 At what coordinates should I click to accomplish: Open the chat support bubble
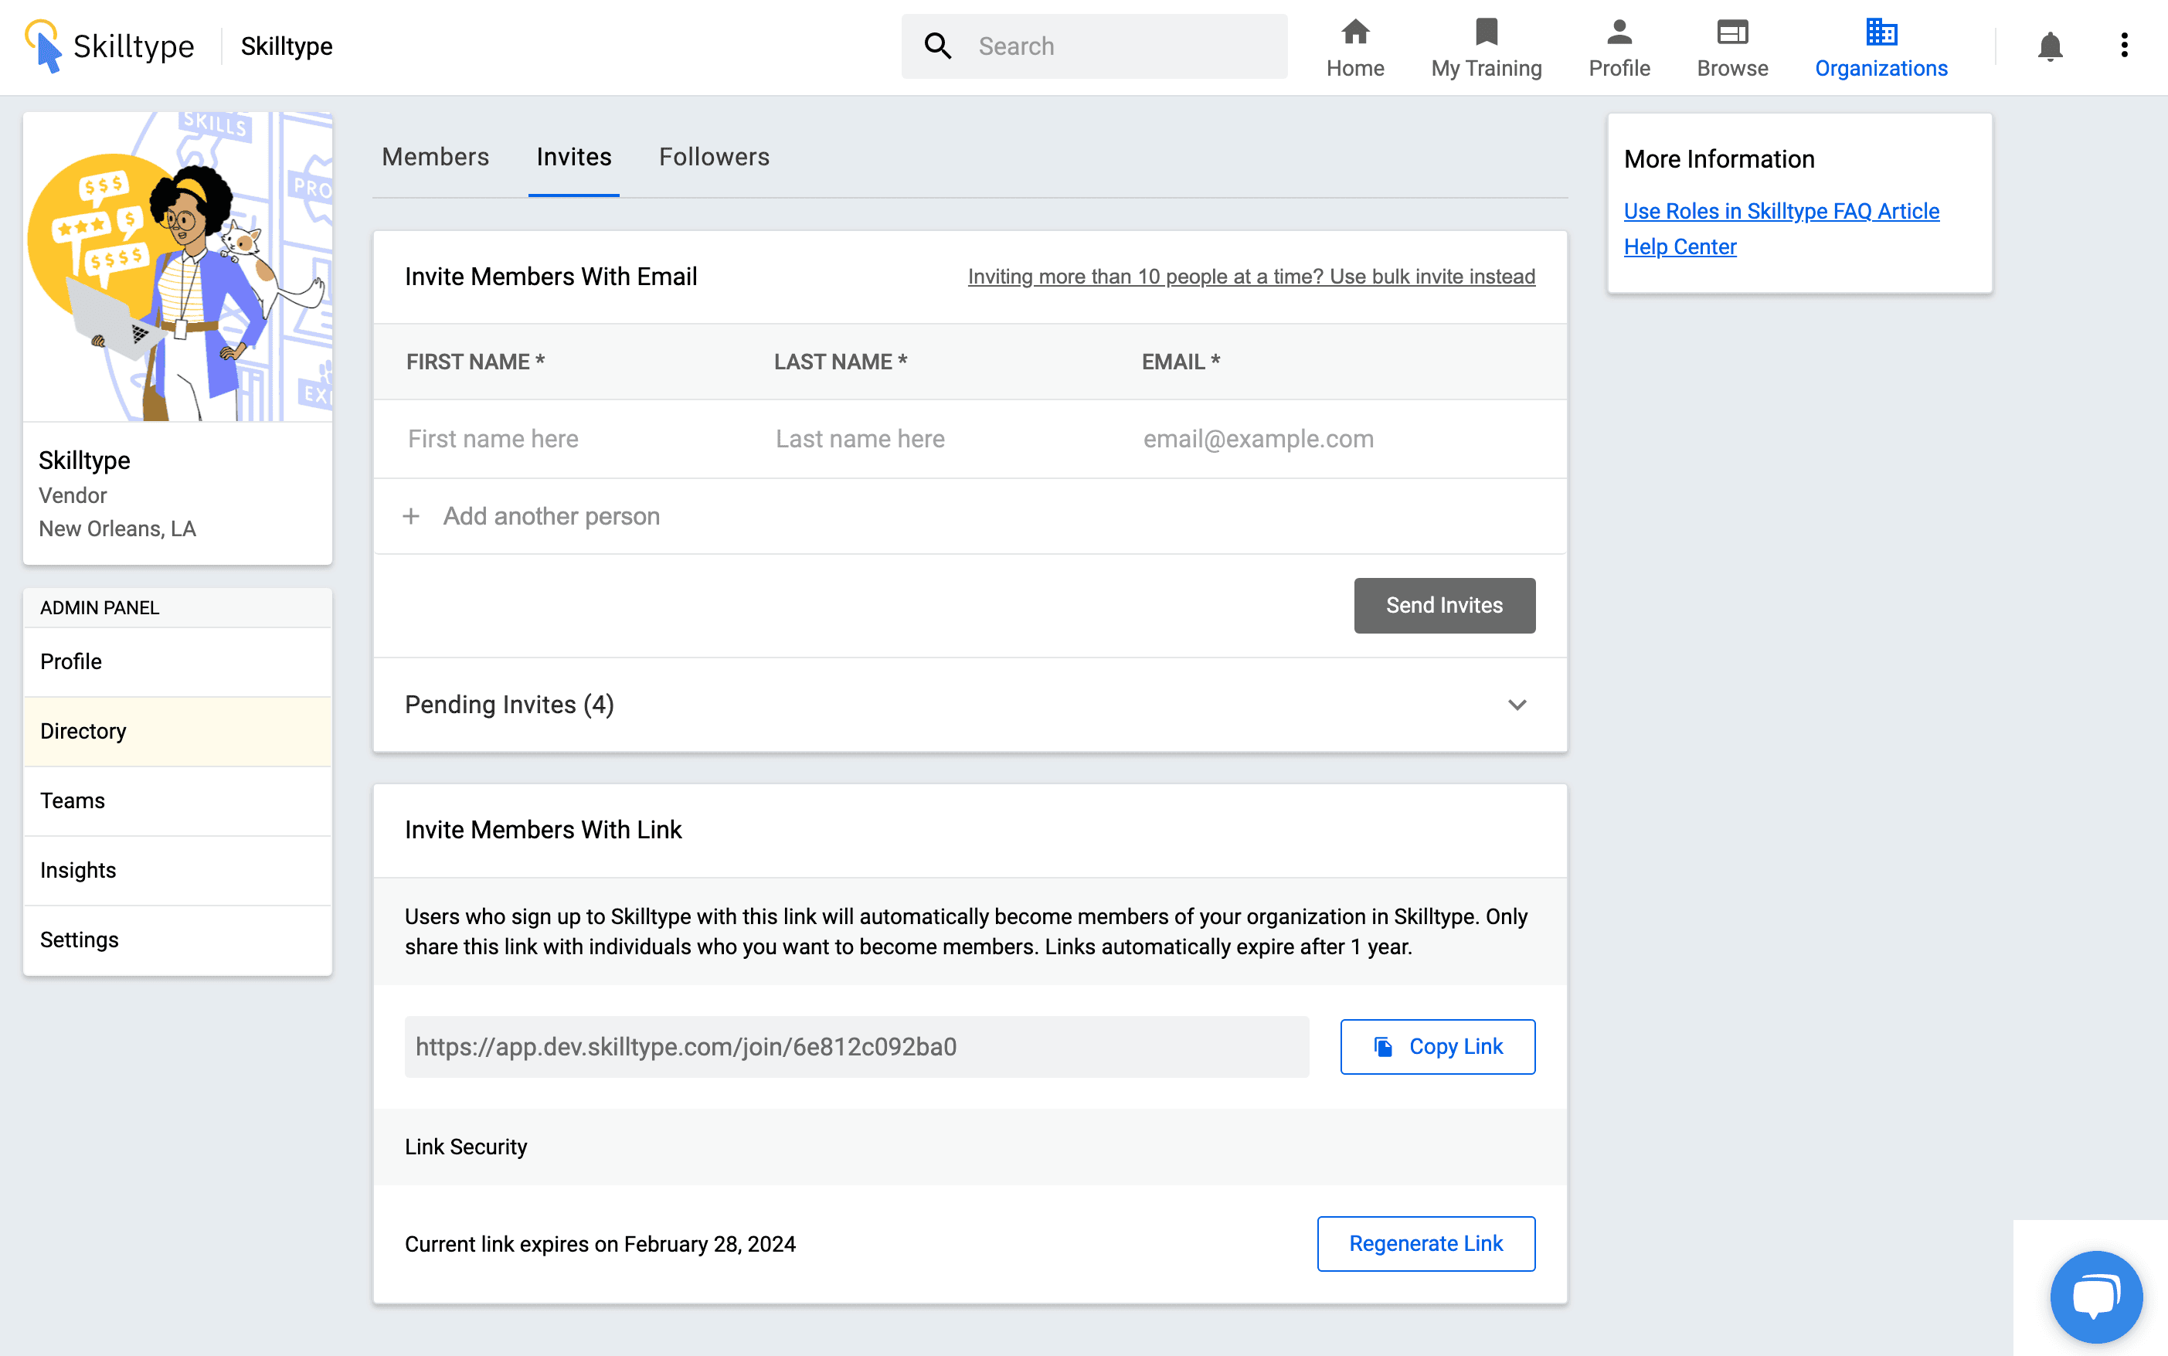tap(2095, 1295)
